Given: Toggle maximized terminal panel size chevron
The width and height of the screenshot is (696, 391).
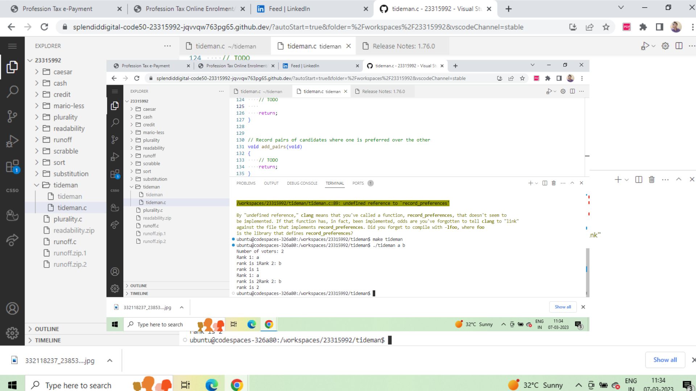Looking at the screenshot, I should (679, 180).
